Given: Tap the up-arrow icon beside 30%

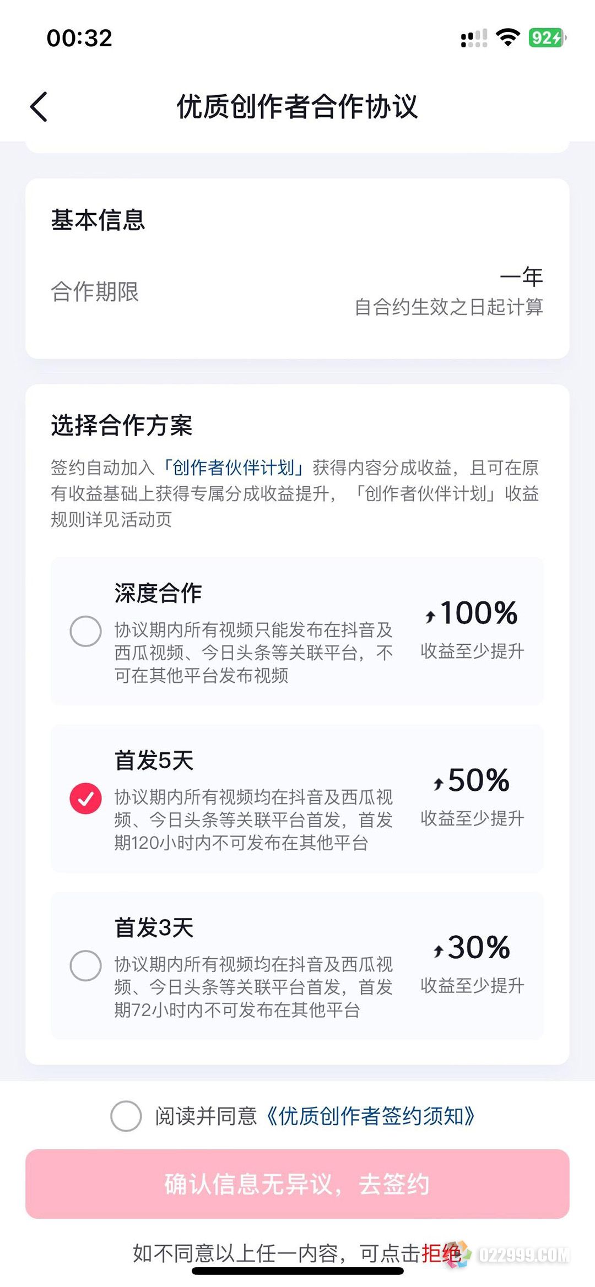Looking at the screenshot, I should click(439, 951).
